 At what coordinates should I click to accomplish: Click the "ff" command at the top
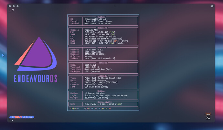tap(13, 10)
